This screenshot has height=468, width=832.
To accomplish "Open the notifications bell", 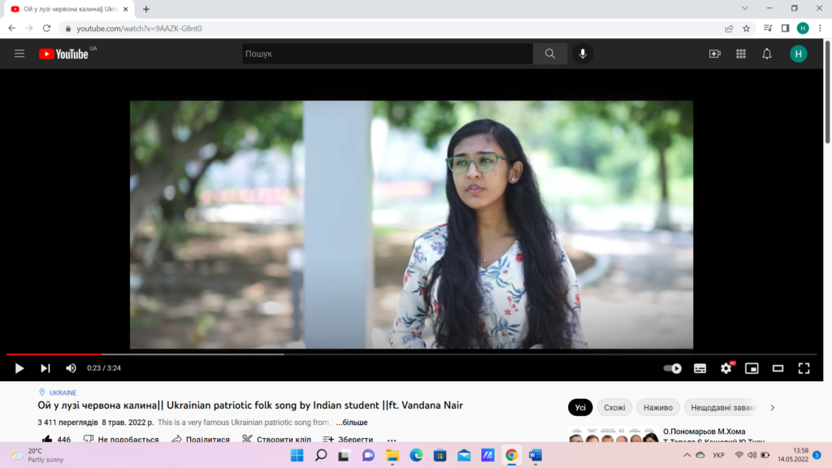I will point(767,54).
